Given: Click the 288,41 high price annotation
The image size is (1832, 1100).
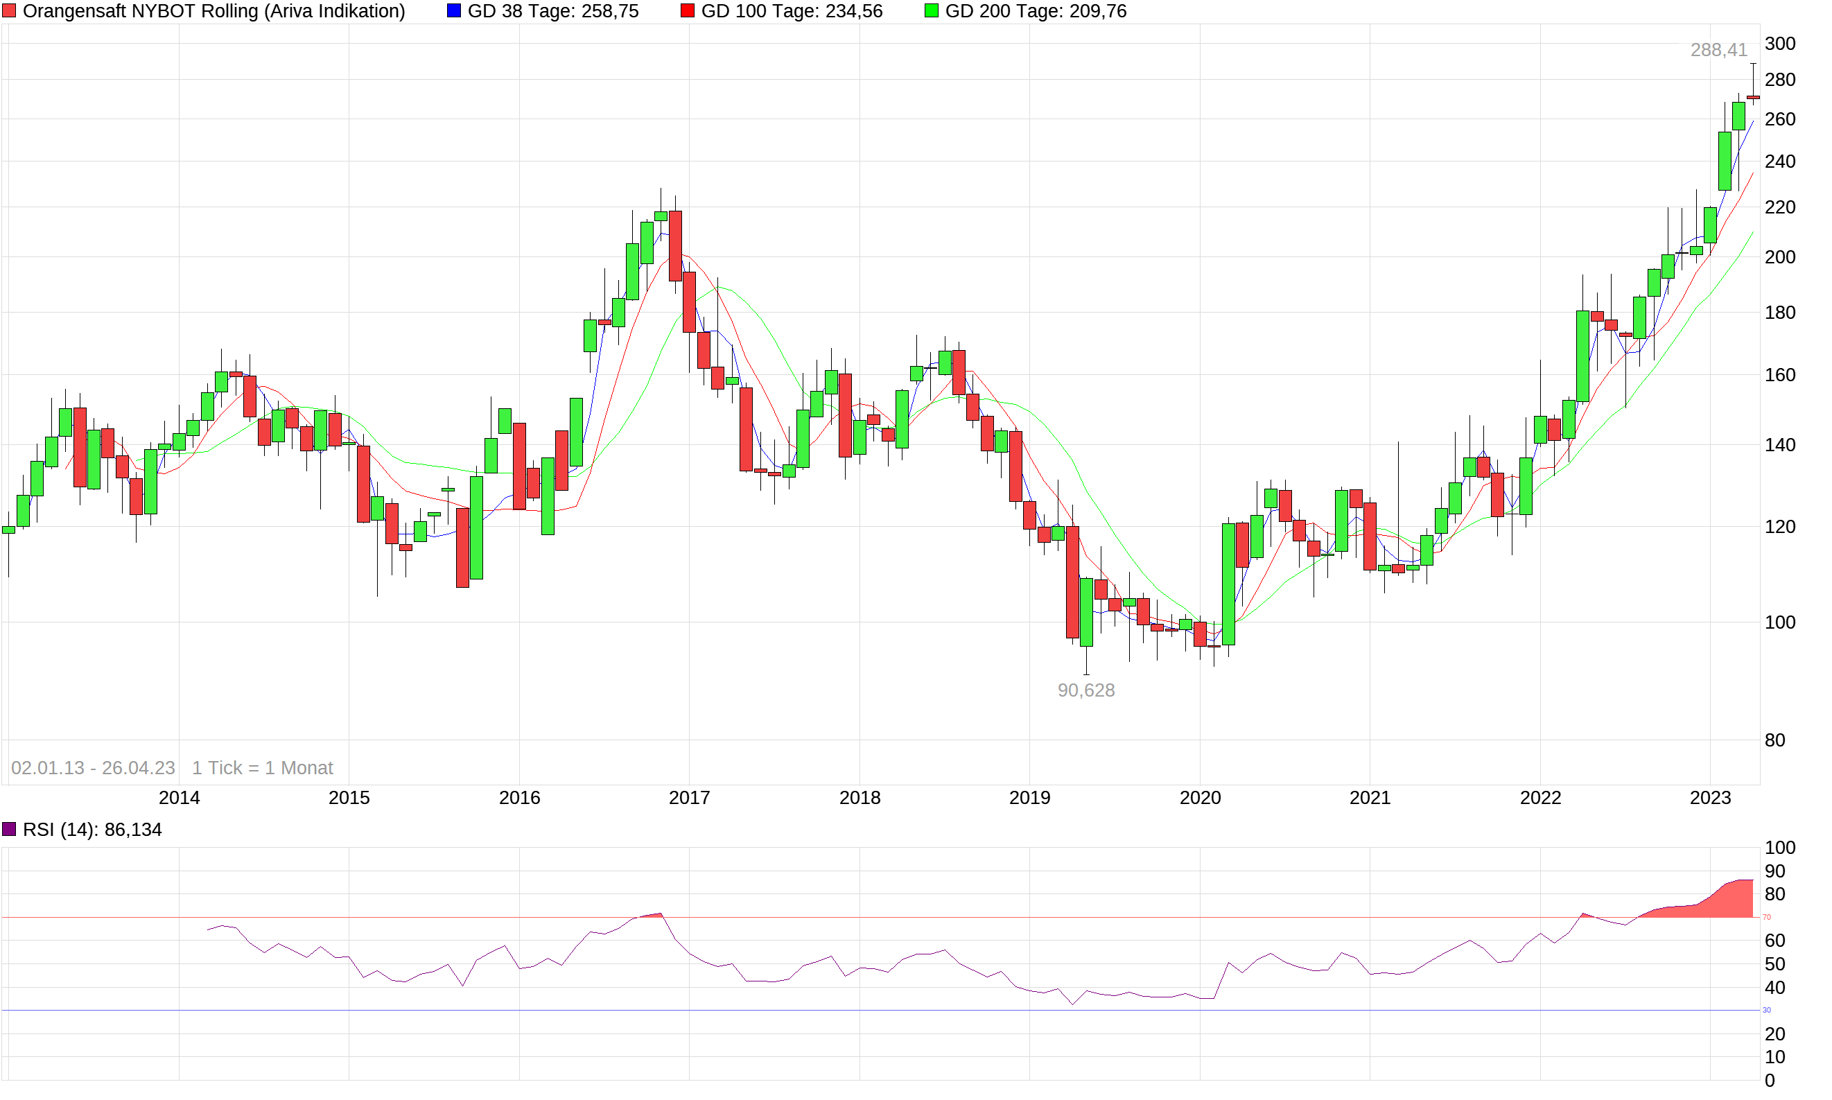Looking at the screenshot, I should 1718,50.
